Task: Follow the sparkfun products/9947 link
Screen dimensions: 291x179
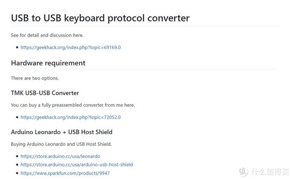Action: 65,173
